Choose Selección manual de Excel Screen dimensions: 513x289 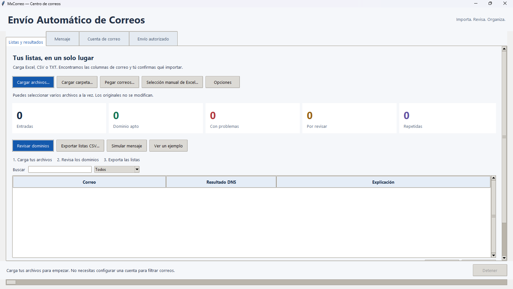(x=172, y=82)
